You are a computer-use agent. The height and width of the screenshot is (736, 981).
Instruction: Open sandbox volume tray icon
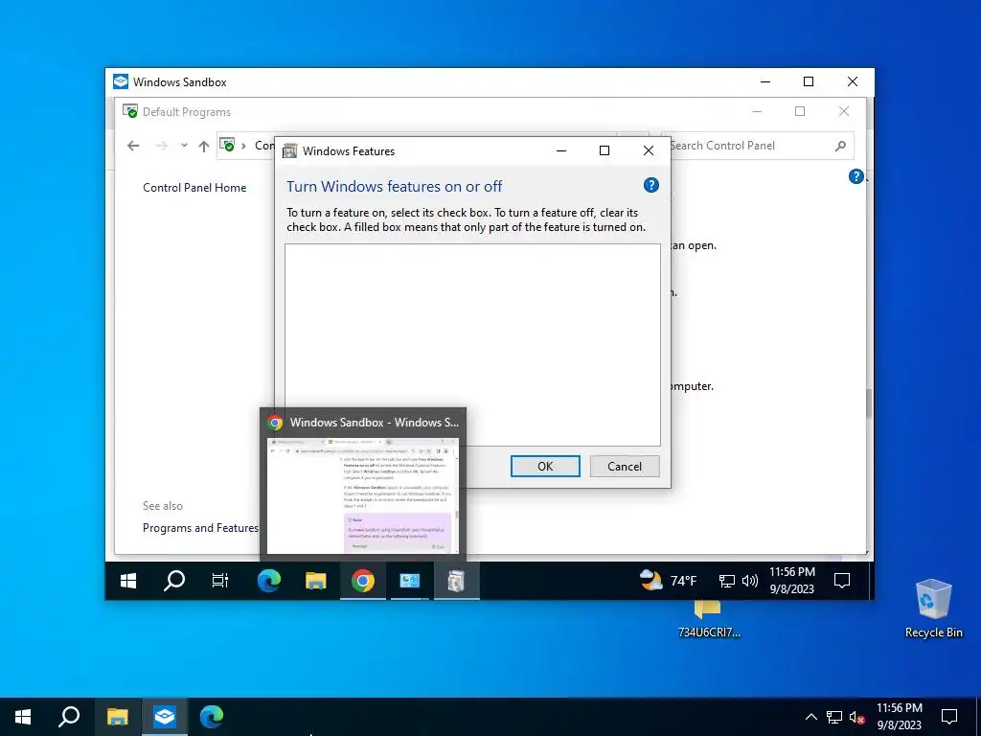[749, 582]
